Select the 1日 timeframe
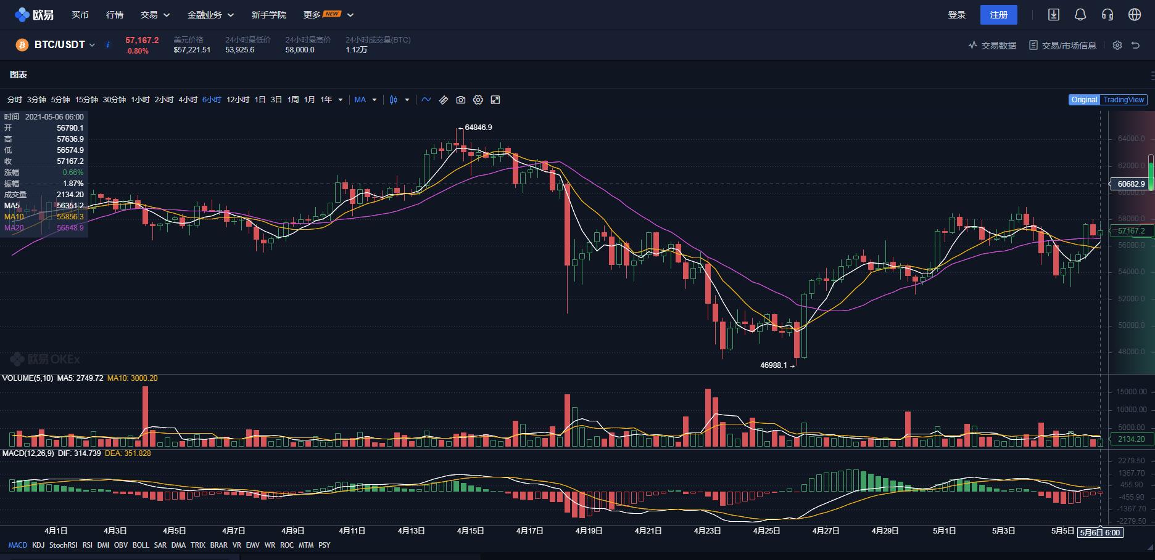Viewport: 1155px width, 560px height. (260, 100)
